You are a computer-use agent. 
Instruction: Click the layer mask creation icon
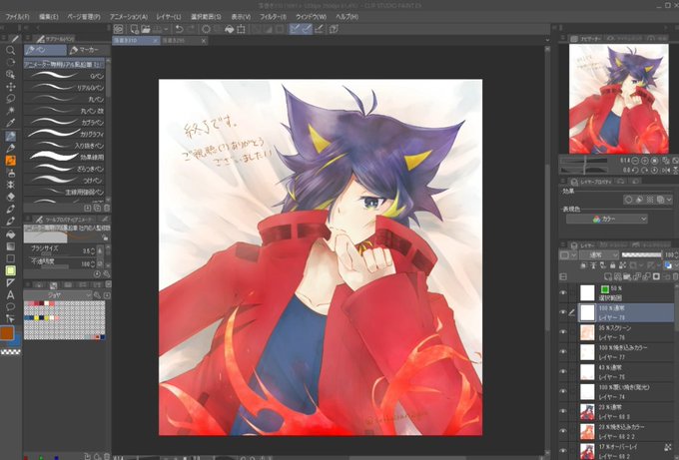[x=656, y=276]
